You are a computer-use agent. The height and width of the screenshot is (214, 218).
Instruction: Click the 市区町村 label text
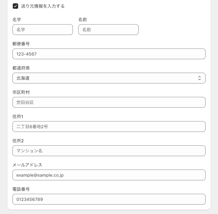21,92
